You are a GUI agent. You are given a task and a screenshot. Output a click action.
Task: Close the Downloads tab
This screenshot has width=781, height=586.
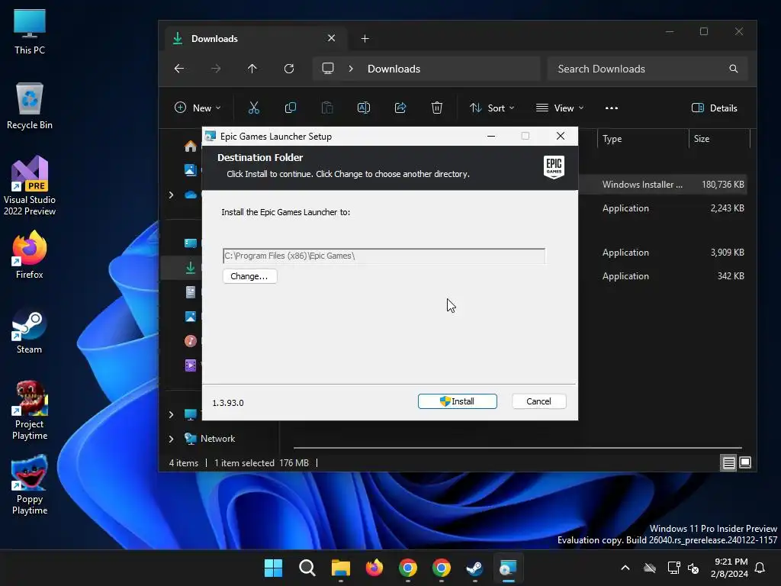331,38
